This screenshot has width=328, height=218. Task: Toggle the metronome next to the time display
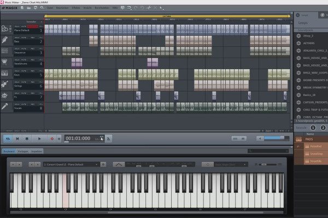pos(108,139)
